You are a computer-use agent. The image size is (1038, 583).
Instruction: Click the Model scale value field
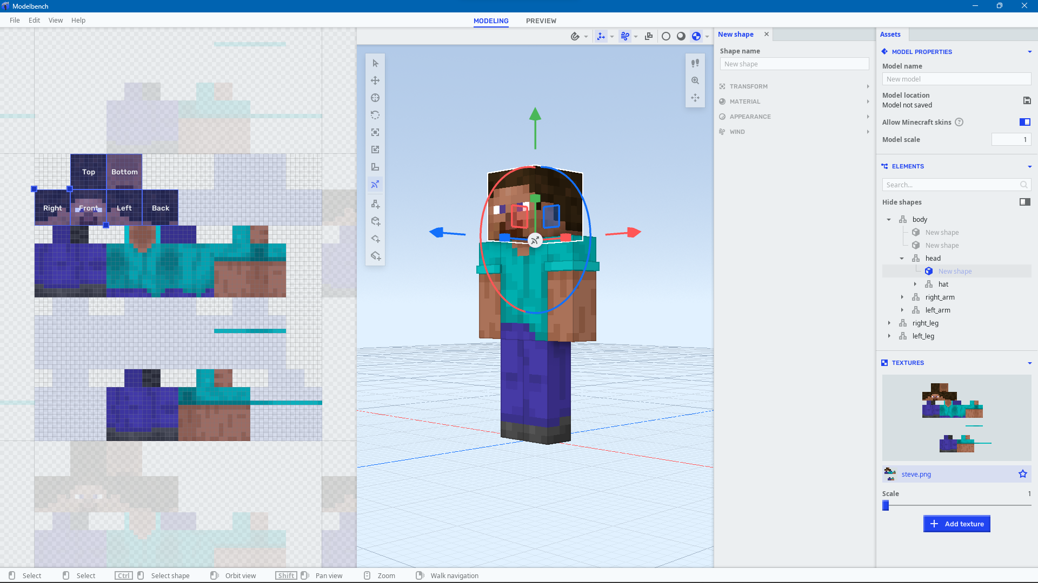coord(1011,139)
